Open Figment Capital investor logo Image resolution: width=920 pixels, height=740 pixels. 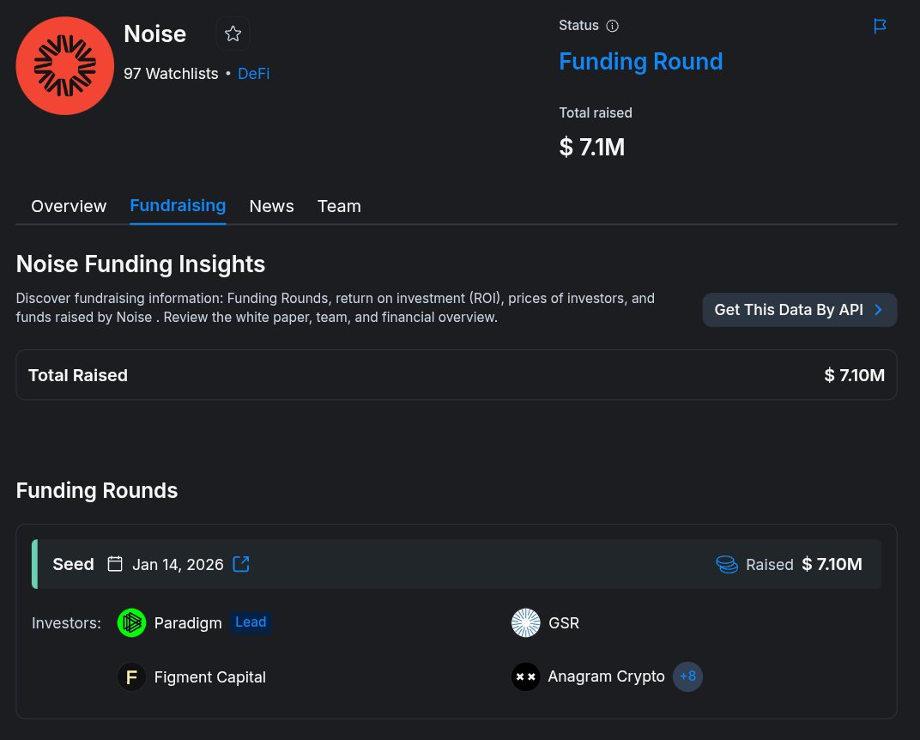click(x=131, y=676)
